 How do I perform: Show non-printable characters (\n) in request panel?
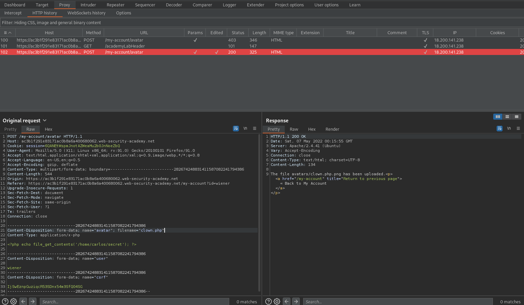tap(245, 128)
